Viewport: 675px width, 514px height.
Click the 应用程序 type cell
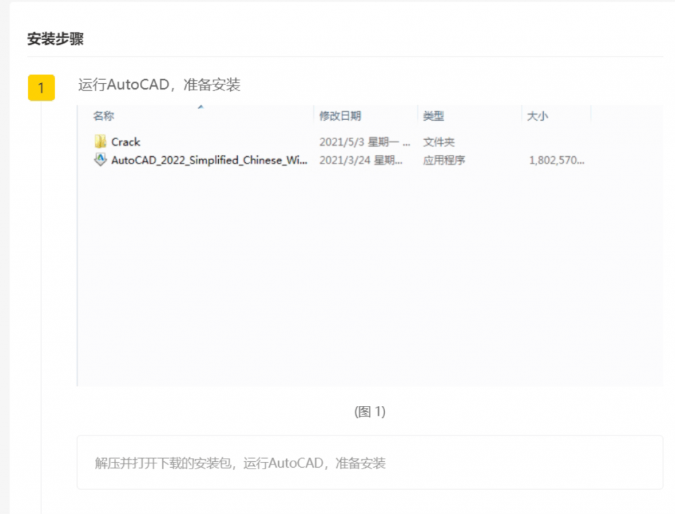point(444,160)
